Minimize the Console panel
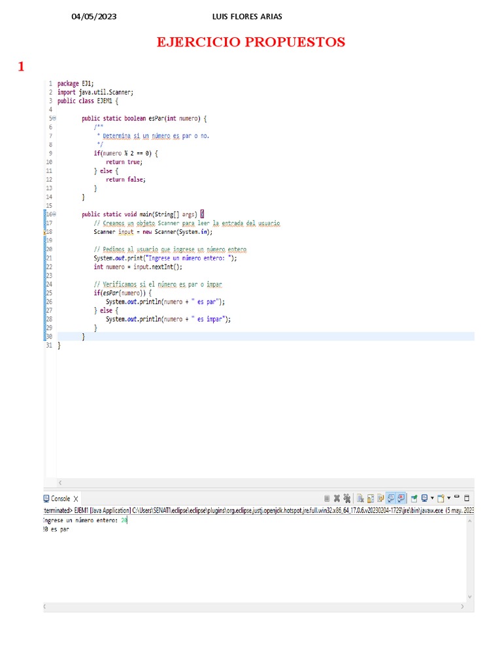Image resolution: width=502 pixels, height=669 pixels. click(x=457, y=497)
